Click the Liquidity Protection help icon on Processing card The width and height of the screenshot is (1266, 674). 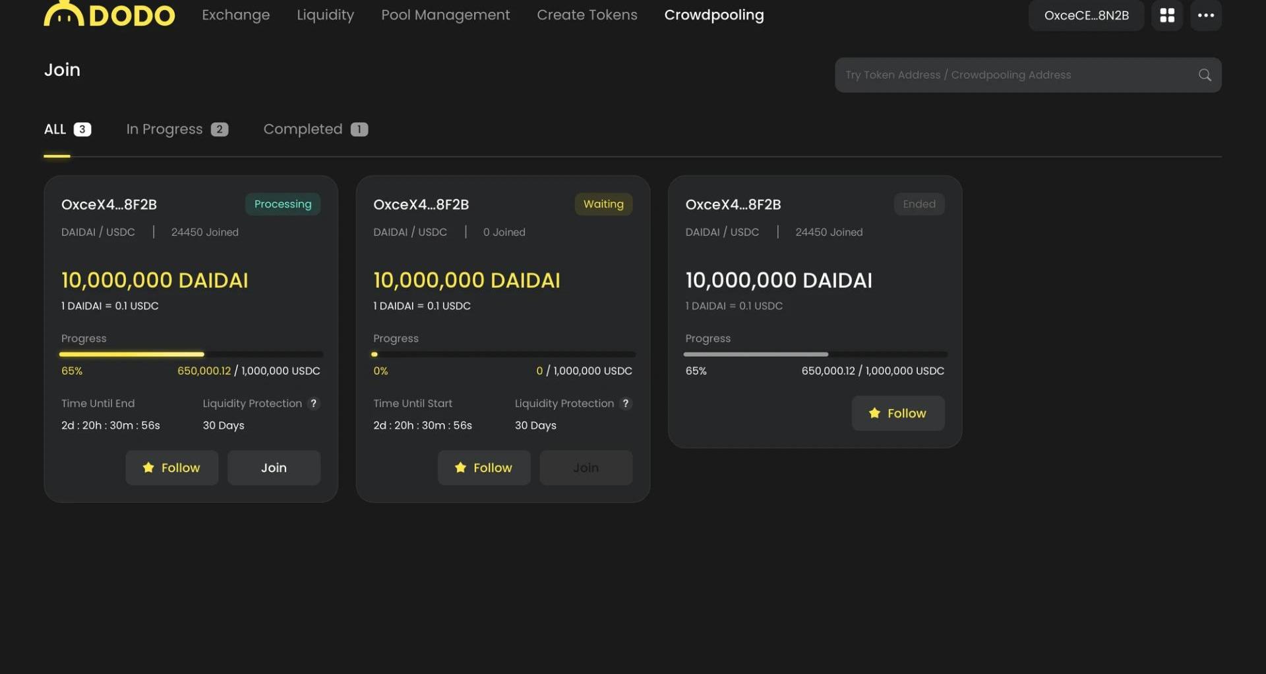[314, 403]
